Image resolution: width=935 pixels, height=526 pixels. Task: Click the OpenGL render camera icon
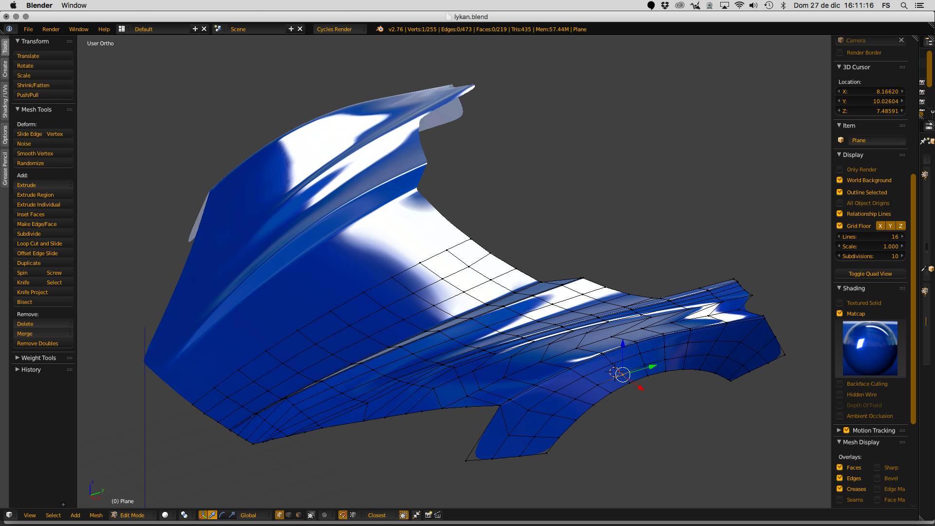point(429,515)
